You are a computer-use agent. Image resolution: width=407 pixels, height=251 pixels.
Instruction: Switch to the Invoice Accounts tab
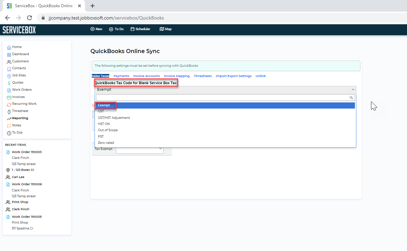tap(146, 76)
